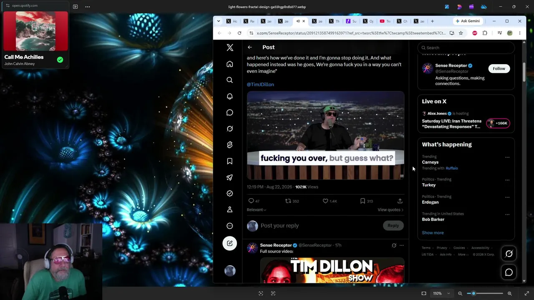Screen dimensions: 534x300
Task: Open Chrome media controls icon
Action: point(499,33)
